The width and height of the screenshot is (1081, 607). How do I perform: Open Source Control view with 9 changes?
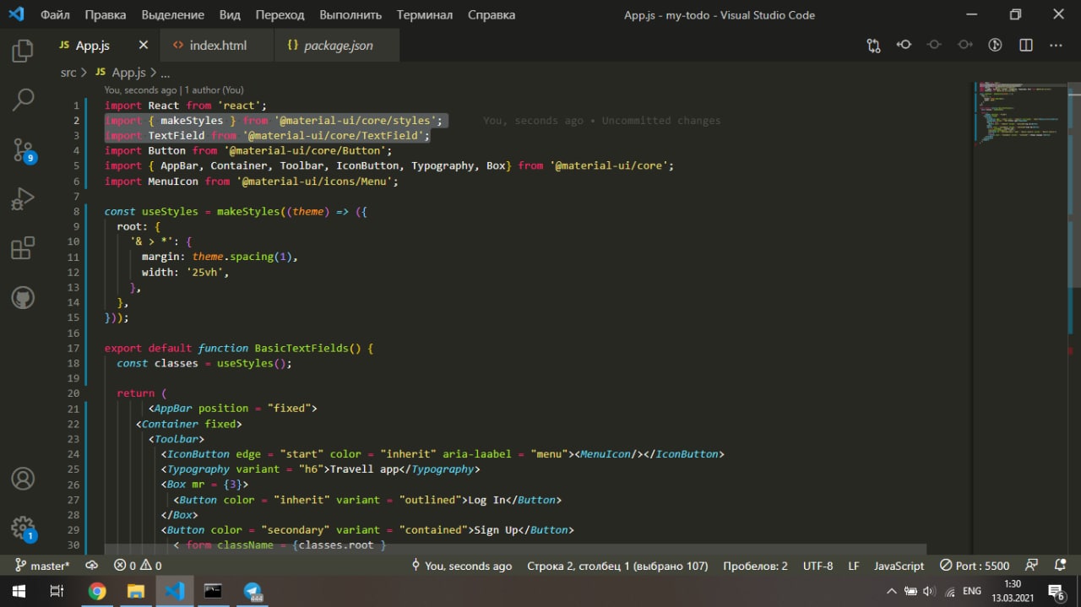pyautogui.click(x=23, y=150)
